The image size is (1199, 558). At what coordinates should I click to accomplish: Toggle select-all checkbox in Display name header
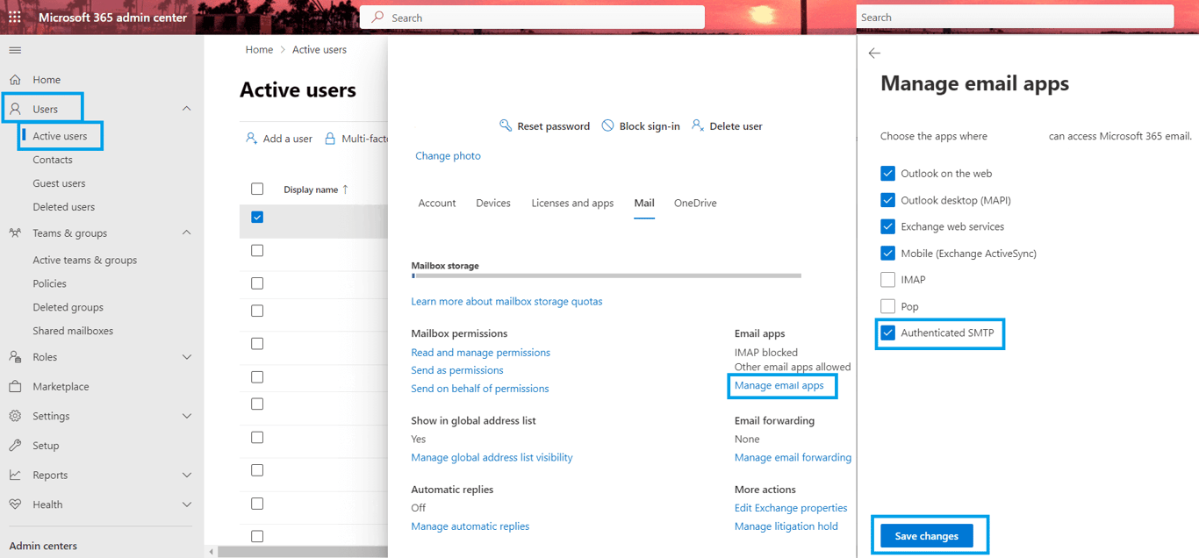(x=257, y=189)
